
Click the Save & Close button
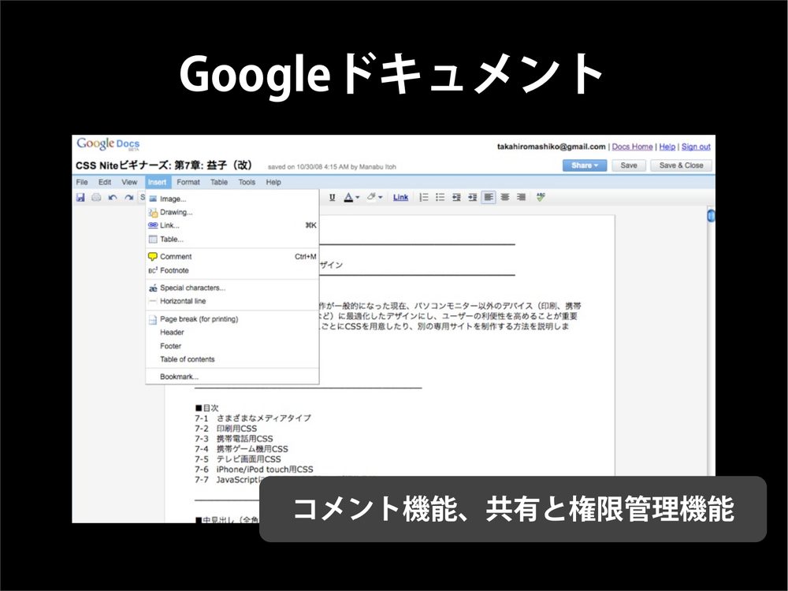coord(681,165)
